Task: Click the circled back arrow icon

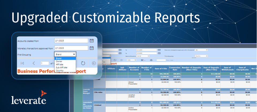Action: (94, 63)
